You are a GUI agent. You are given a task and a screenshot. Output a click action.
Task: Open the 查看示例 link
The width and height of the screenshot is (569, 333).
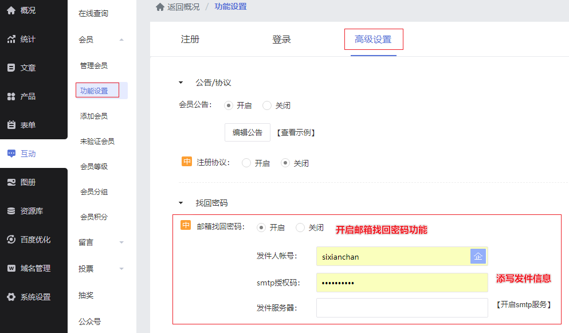point(296,133)
